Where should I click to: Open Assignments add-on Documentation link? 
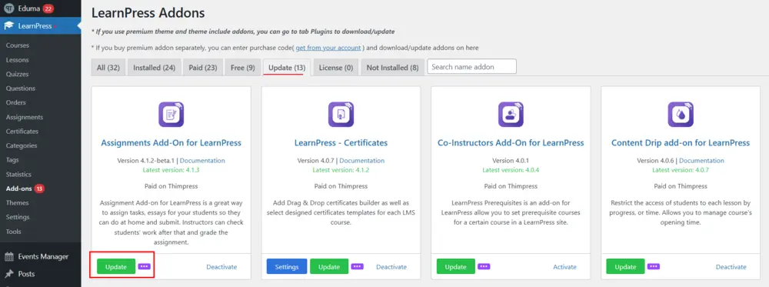click(x=202, y=160)
